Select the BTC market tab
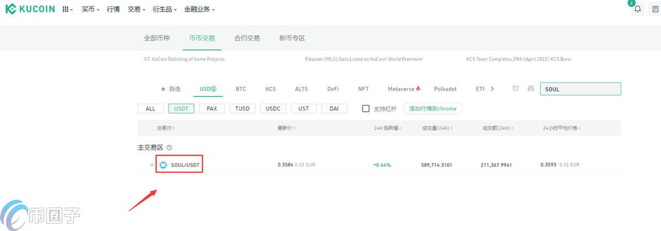661x231 pixels. pos(241,89)
